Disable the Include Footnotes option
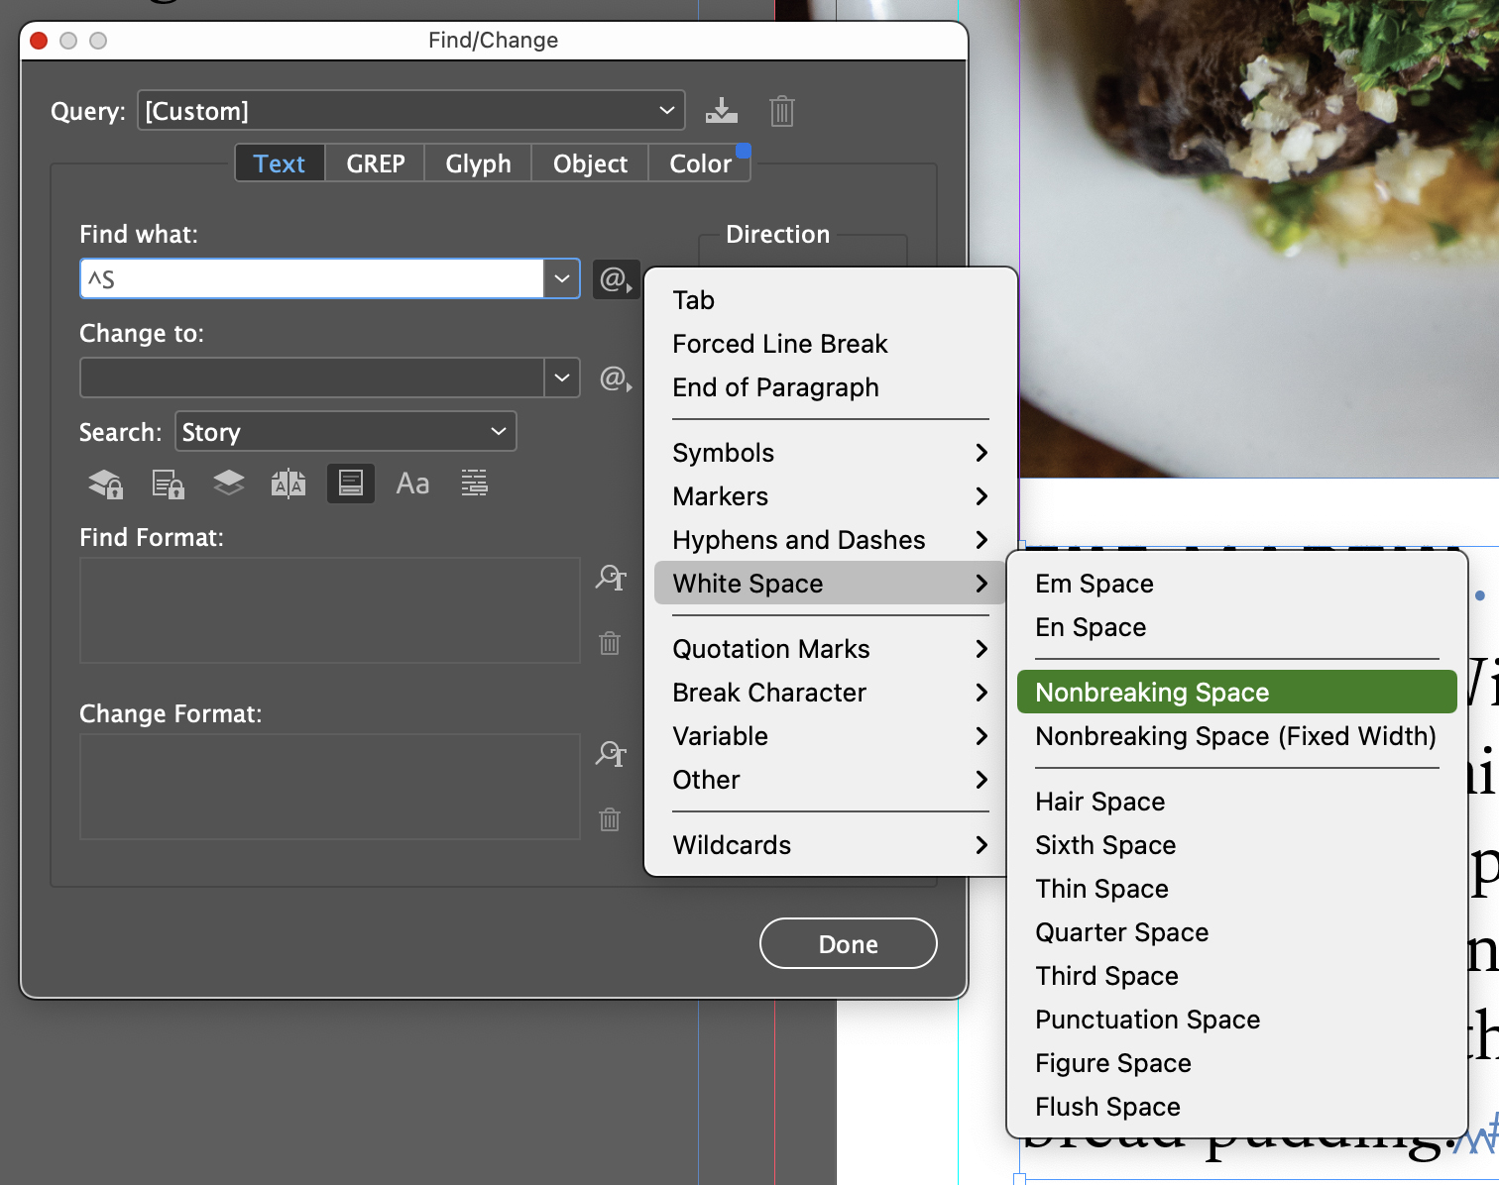The height and width of the screenshot is (1185, 1499). [350, 484]
